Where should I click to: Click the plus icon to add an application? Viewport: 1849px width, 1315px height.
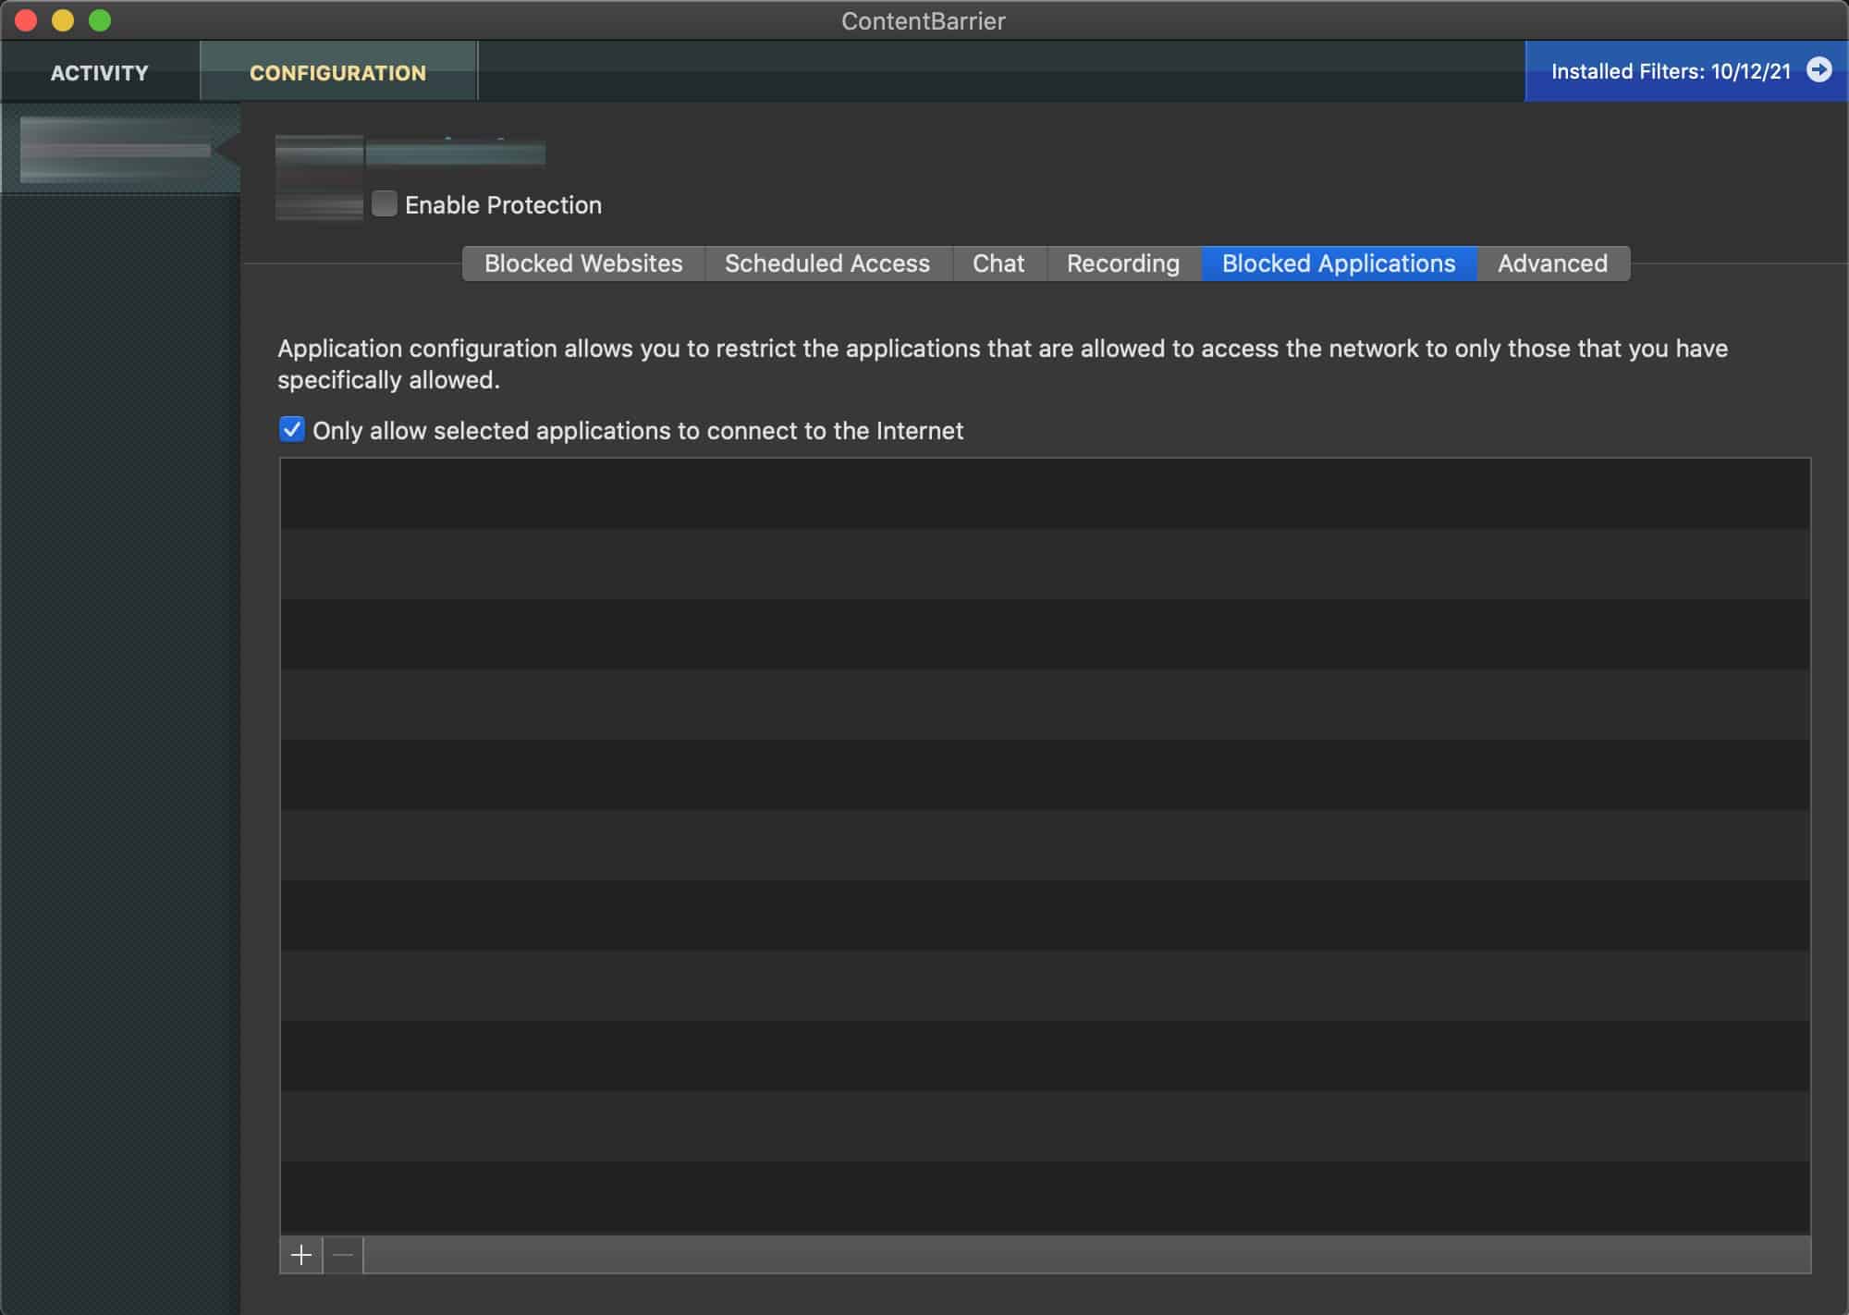(301, 1255)
